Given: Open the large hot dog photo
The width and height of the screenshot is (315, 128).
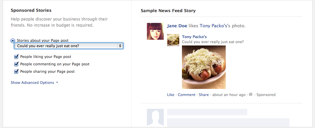Looking at the screenshot, I should pyautogui.click(x=204, y=67).
